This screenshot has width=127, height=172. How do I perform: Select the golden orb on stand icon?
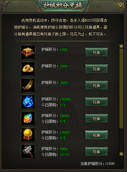coord(28,135)
